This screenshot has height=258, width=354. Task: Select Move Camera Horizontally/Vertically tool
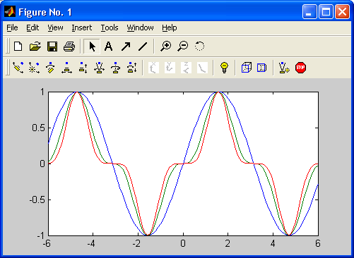(x=66, y=68)
